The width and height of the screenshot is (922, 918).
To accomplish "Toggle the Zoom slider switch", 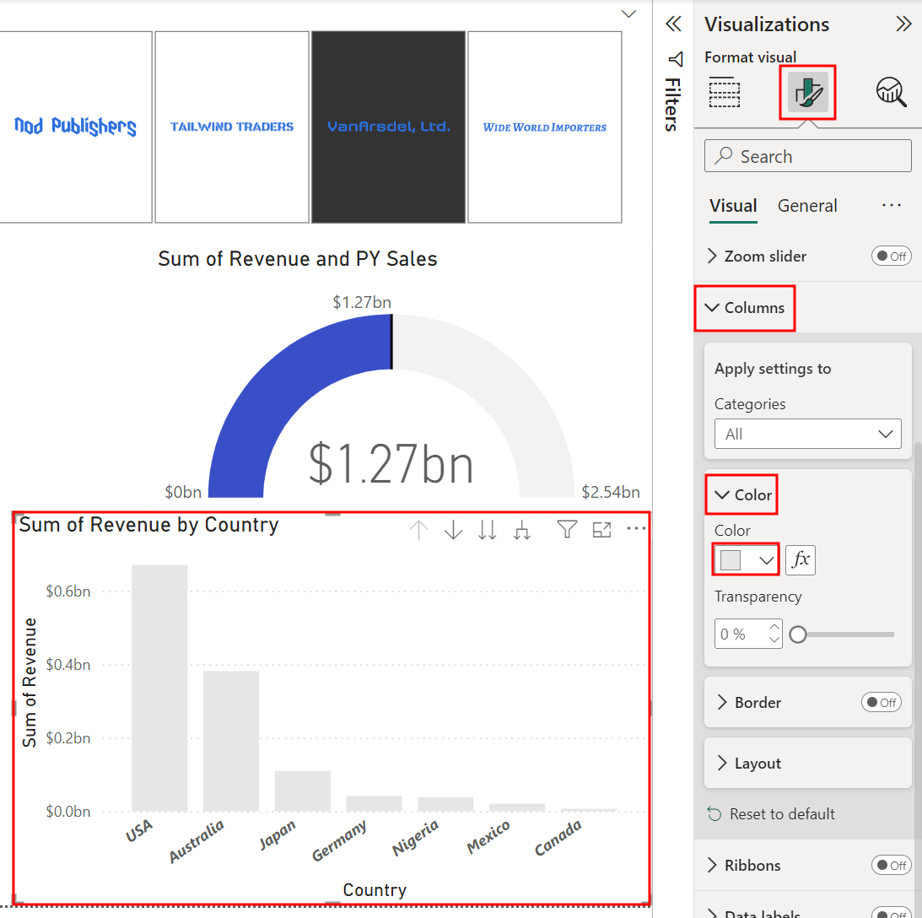I will 891,256.
